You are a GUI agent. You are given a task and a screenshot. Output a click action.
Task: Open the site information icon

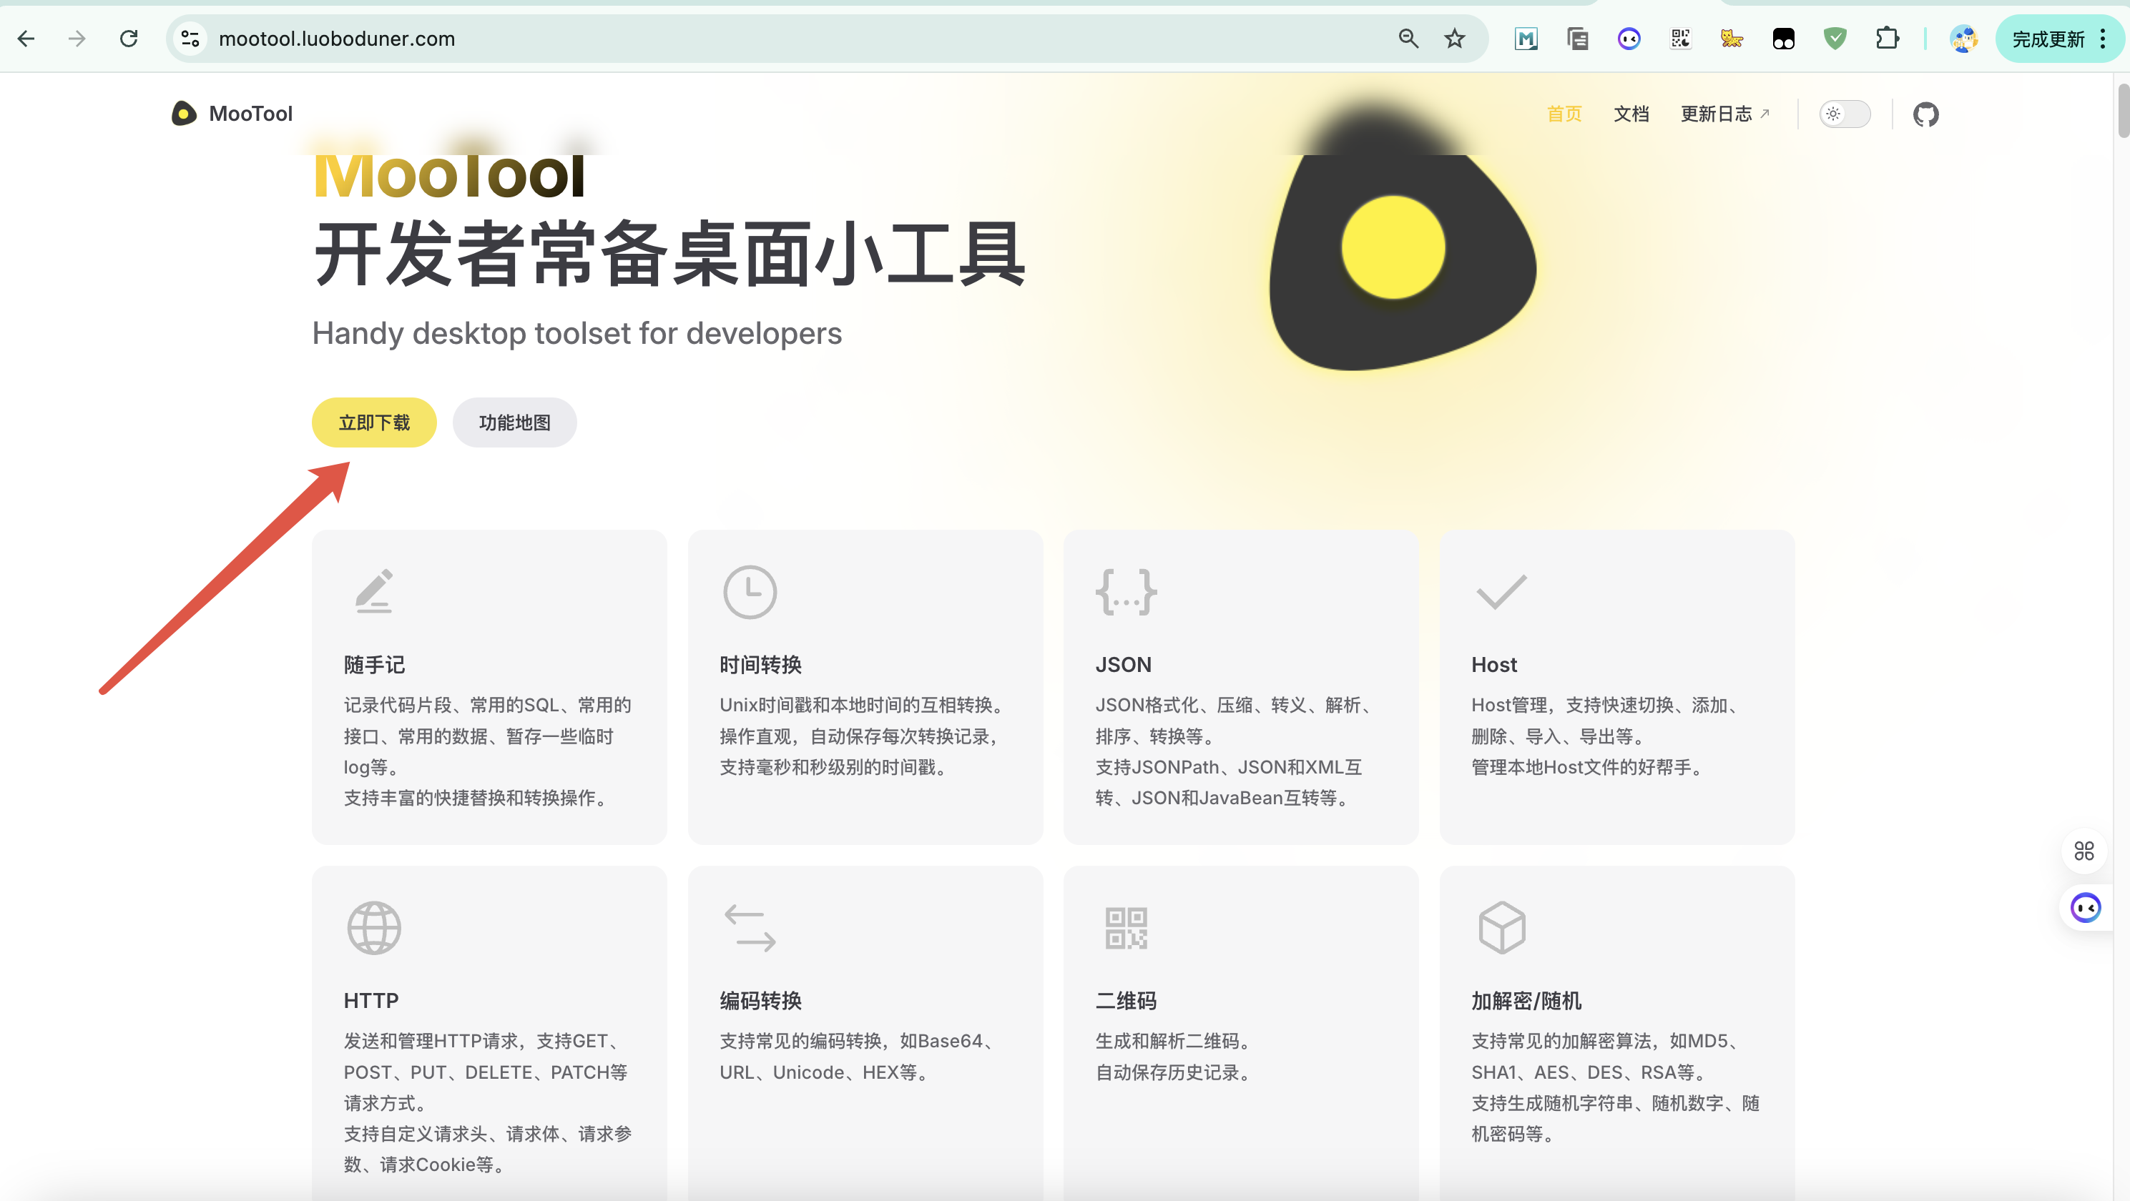pyautogui.click(x=190, y=39)
